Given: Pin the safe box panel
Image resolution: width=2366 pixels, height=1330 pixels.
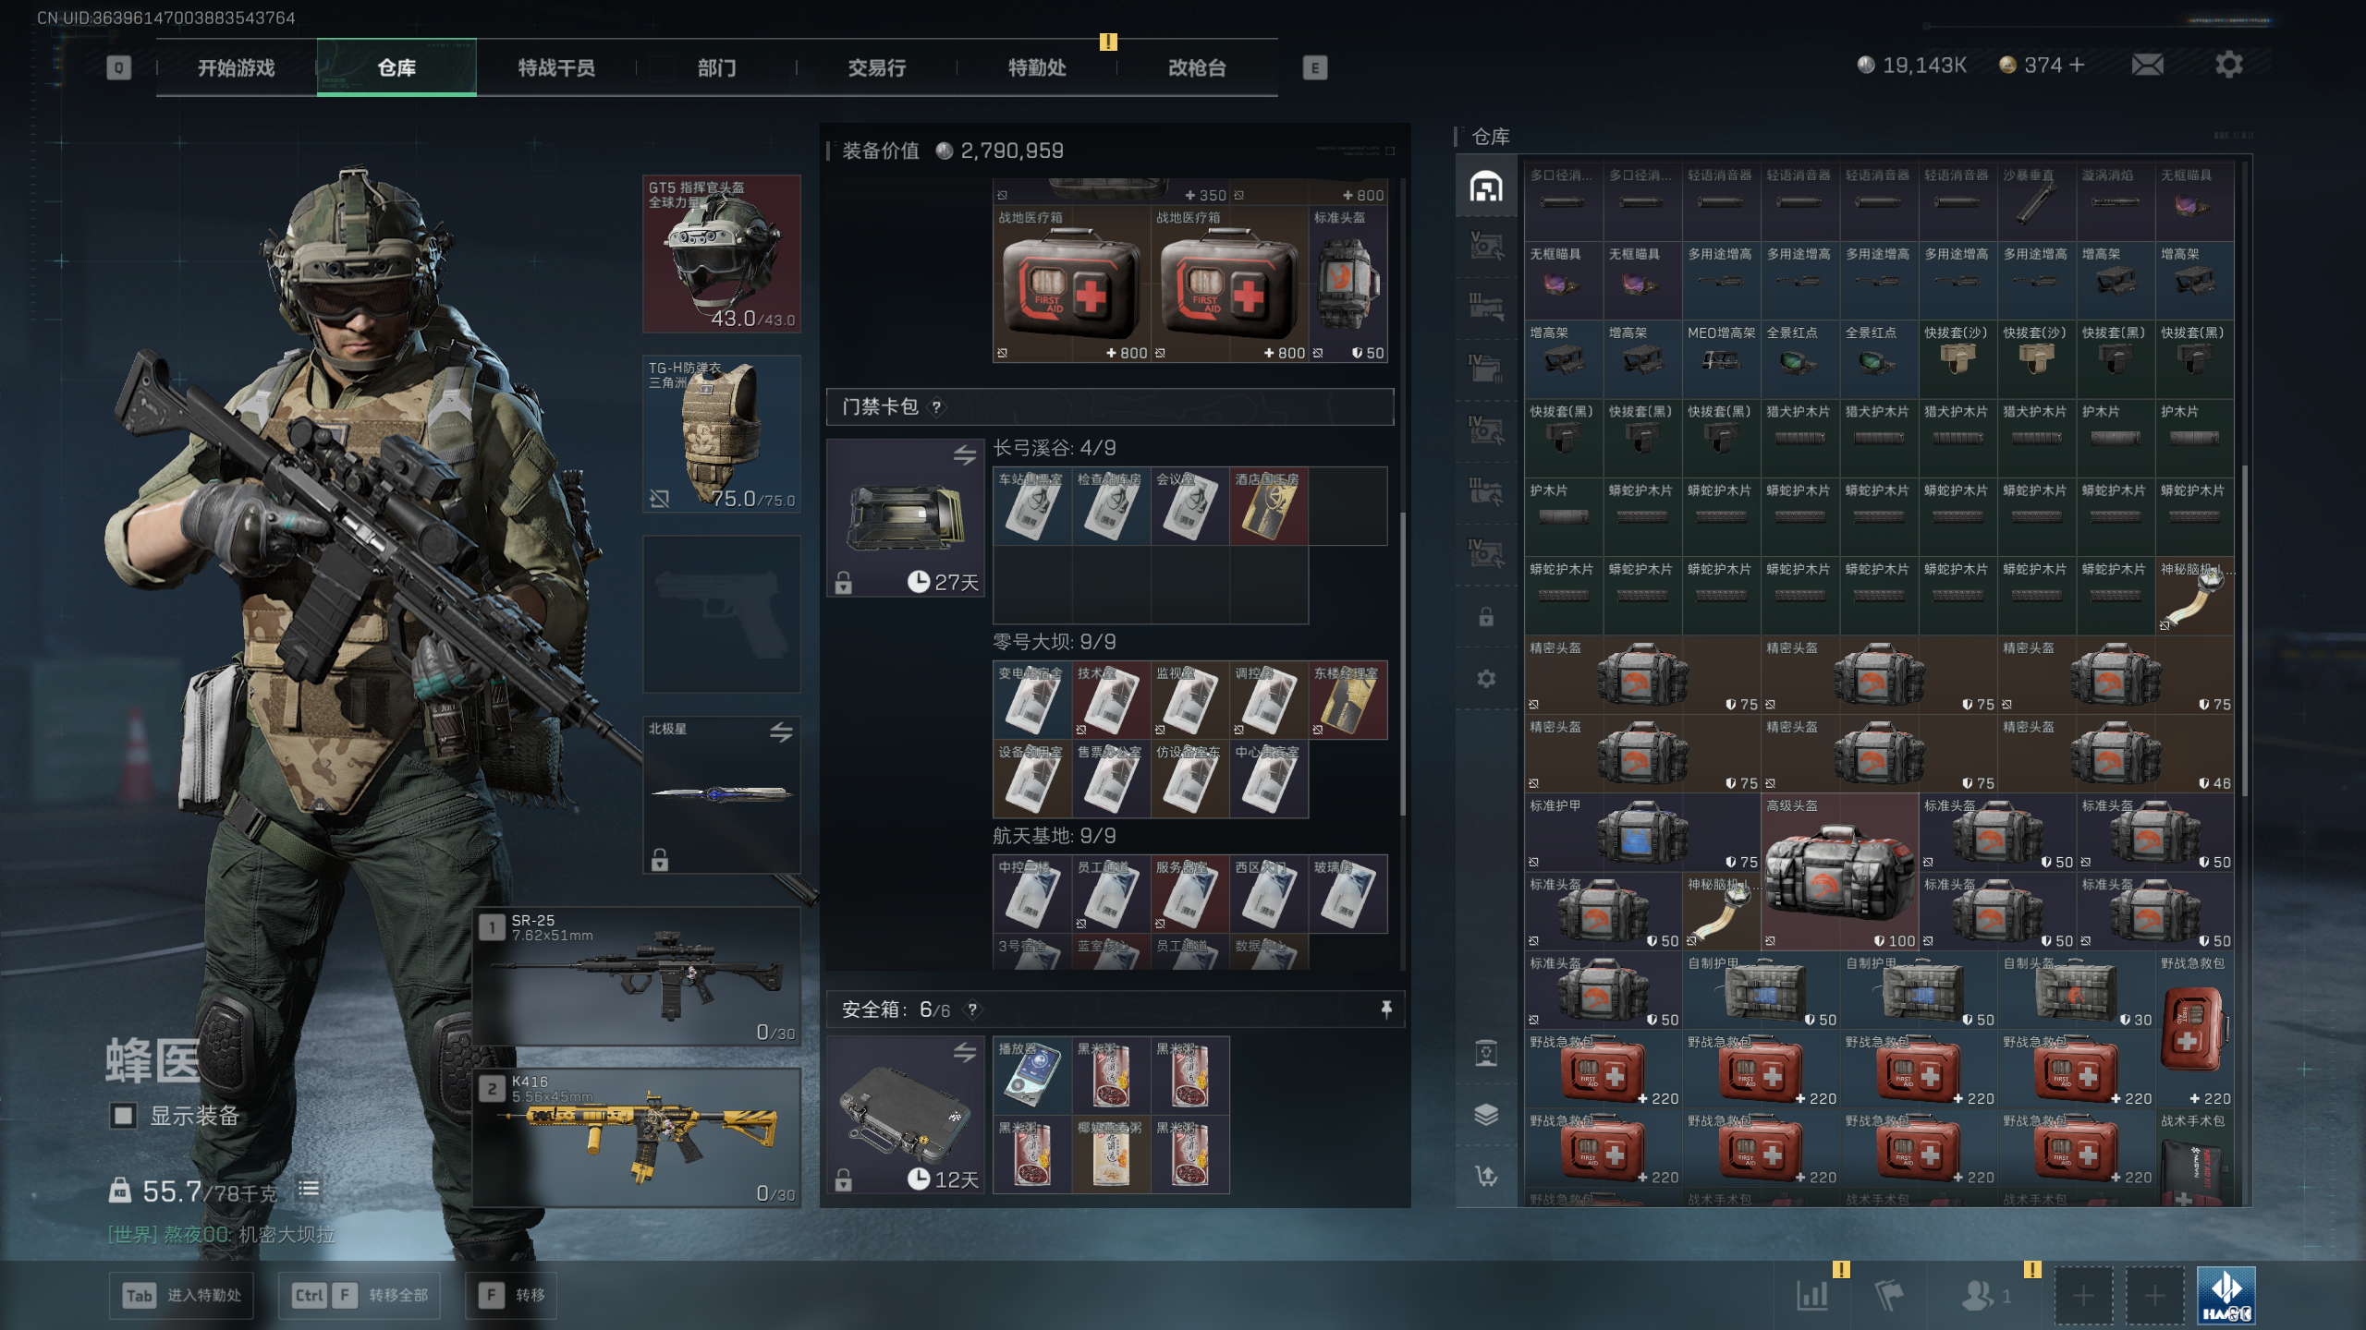Looking at the screenshot, I should tap(1385, 1010).
